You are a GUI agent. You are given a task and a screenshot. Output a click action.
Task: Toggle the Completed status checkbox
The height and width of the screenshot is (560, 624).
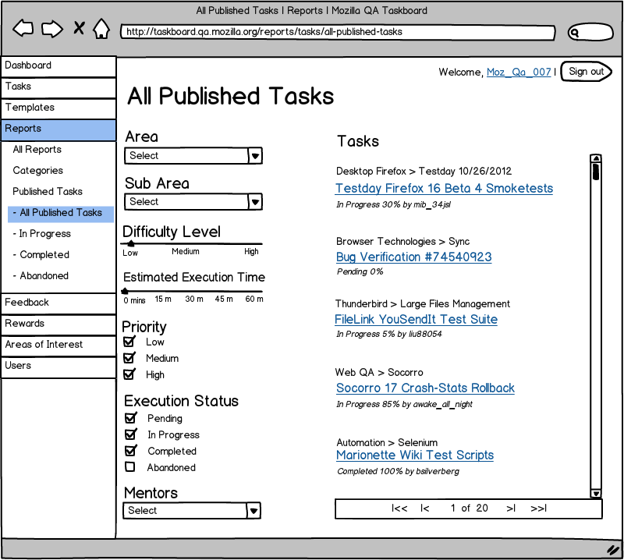coord(130,451)
